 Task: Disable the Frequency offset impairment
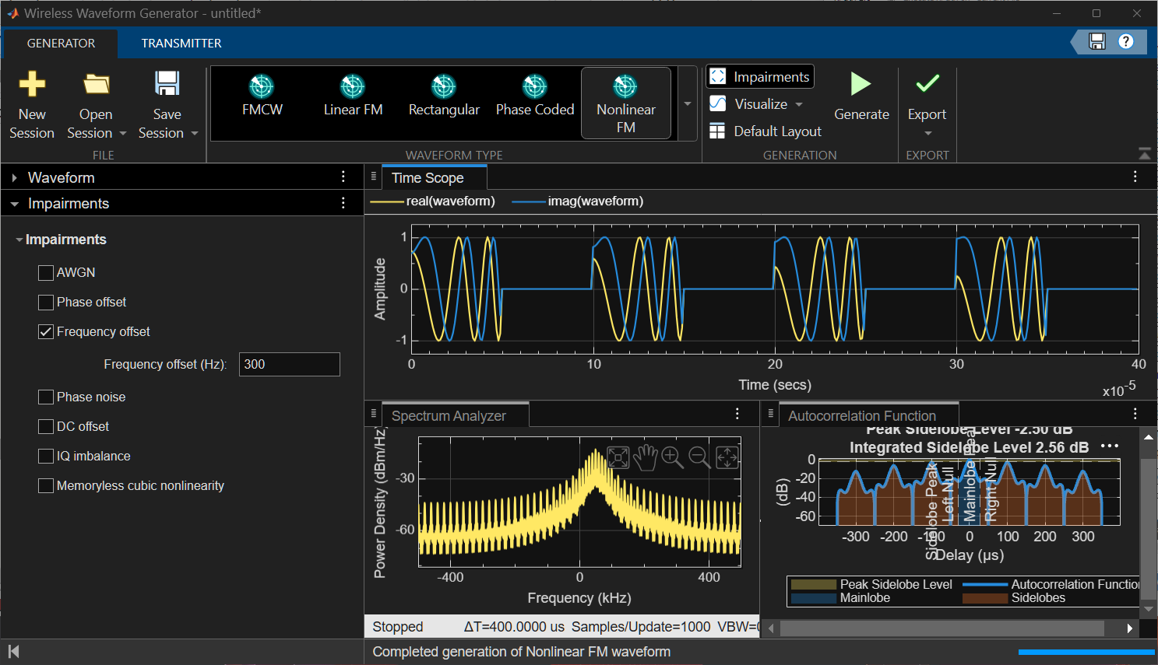[45, 331]
